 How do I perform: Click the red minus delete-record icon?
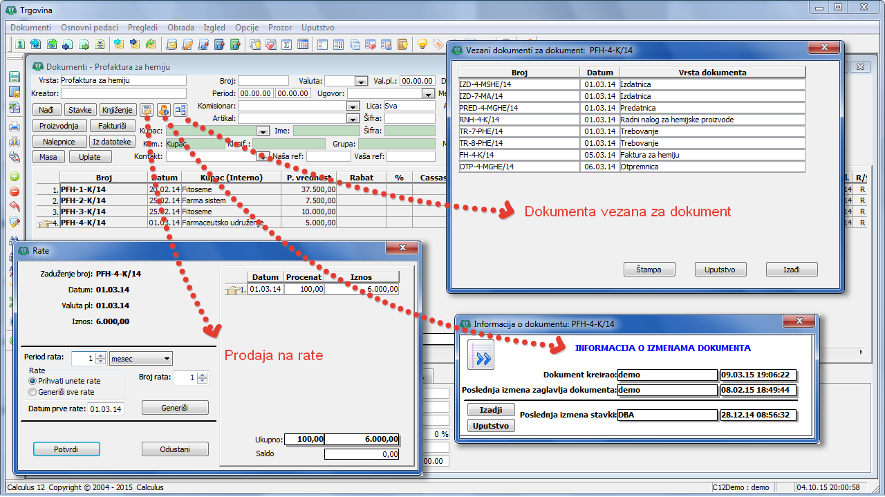click(x=14, y=191)
